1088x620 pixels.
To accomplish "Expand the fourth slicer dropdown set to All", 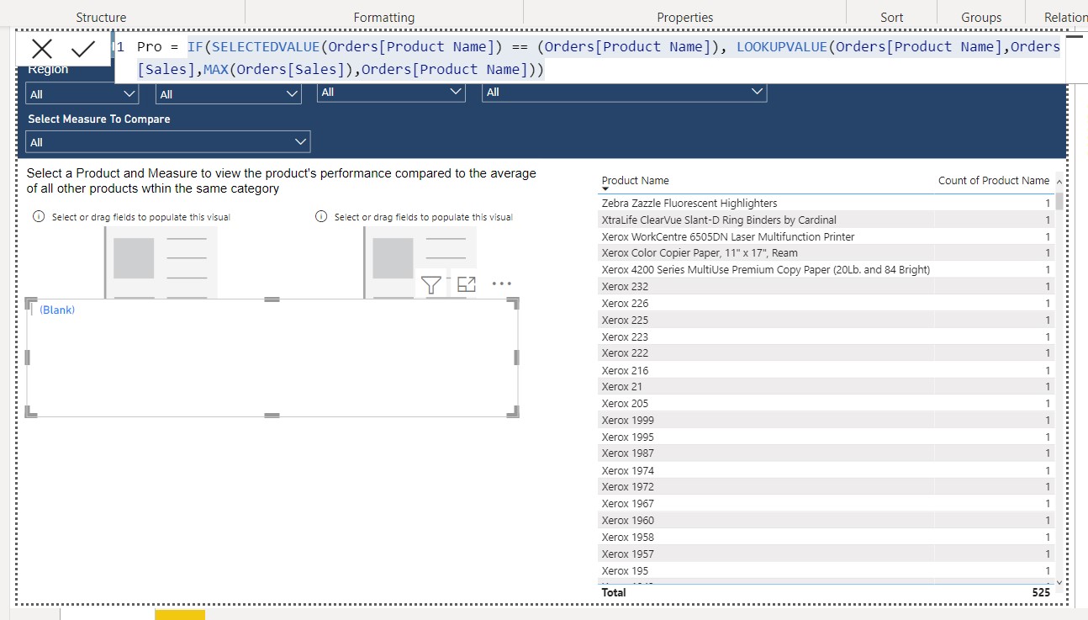I will click(x=624, y=92).
